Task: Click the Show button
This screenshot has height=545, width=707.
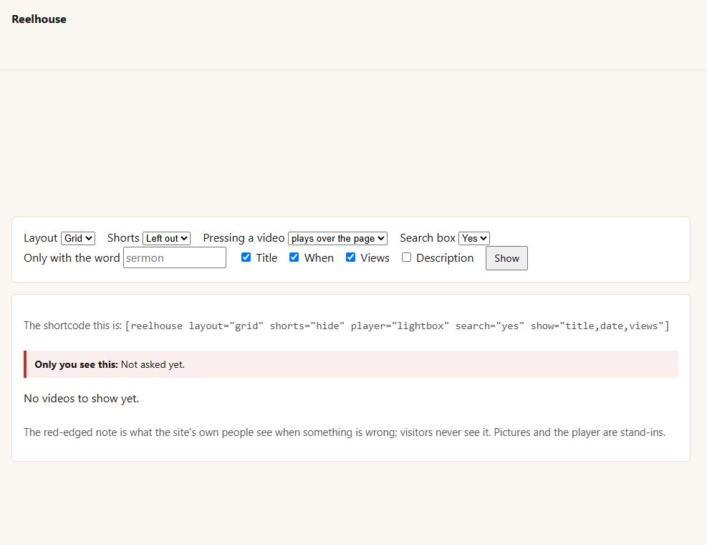Action: pos(506,258)
